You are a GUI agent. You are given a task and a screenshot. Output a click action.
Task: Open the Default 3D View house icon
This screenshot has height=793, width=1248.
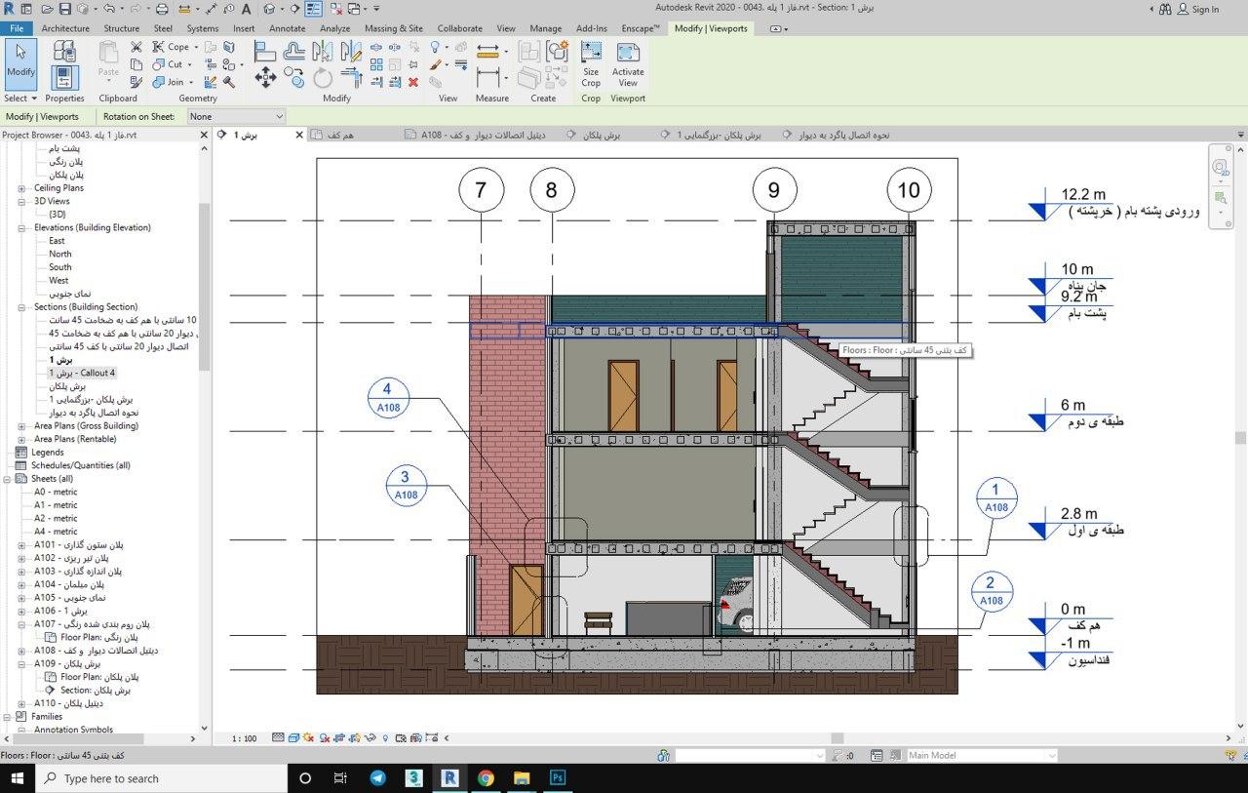click(269, 9)
